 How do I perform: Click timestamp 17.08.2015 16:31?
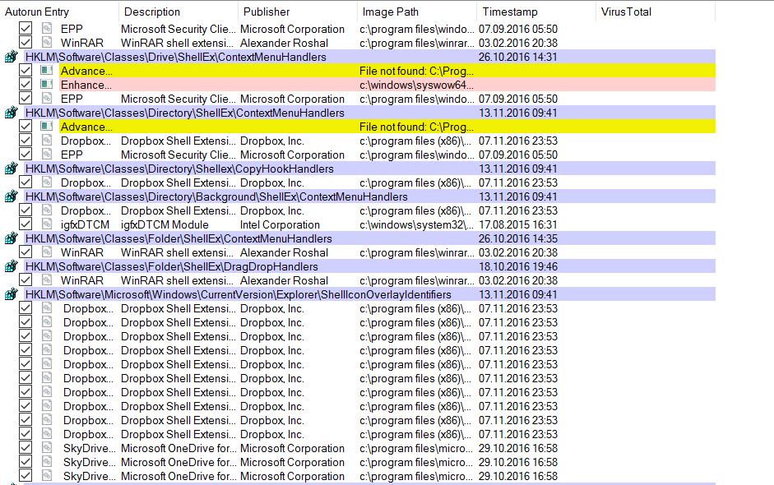click(518, 224)
